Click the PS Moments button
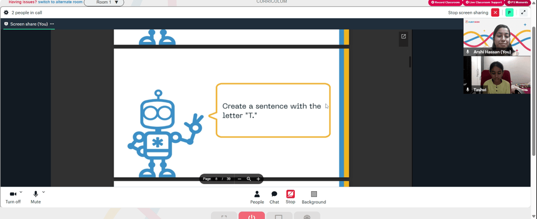The height and width of the screenshot is (219, 537). pos(519,2)
